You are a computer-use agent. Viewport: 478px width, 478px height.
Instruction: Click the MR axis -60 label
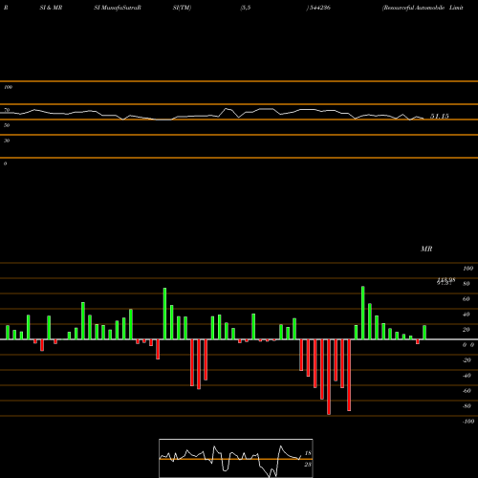[x=467, y=391]
